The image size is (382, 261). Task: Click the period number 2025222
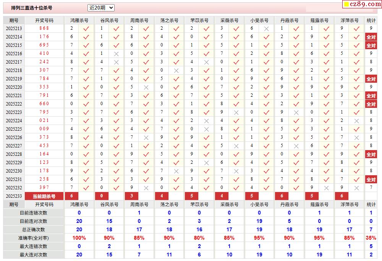pos(14,104)
